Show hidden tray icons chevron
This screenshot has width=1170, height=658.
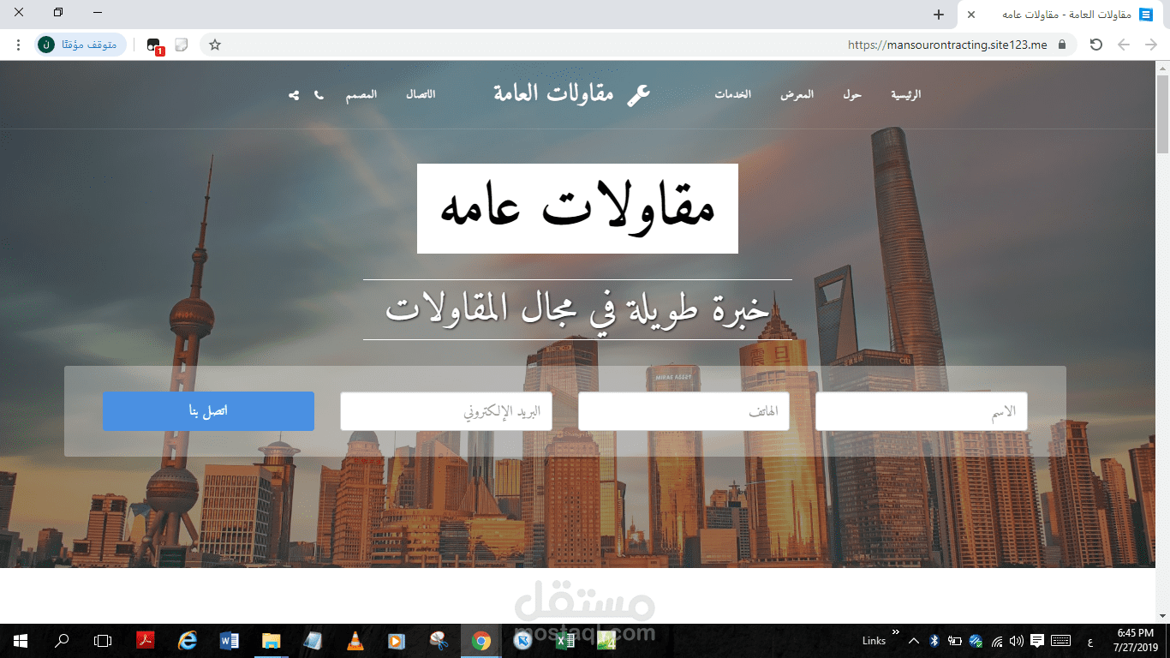click(x=914, y=641)
